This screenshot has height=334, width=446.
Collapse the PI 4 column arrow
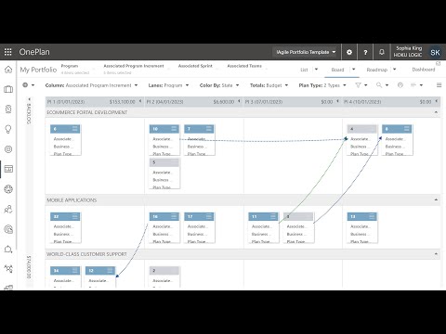click(x=437, y=101)
